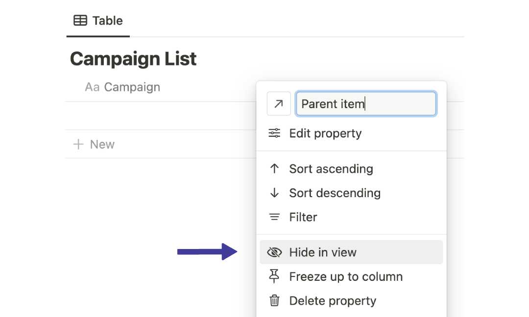Click the plus icon next to New

pyautogui.click(x=78, y=144)
